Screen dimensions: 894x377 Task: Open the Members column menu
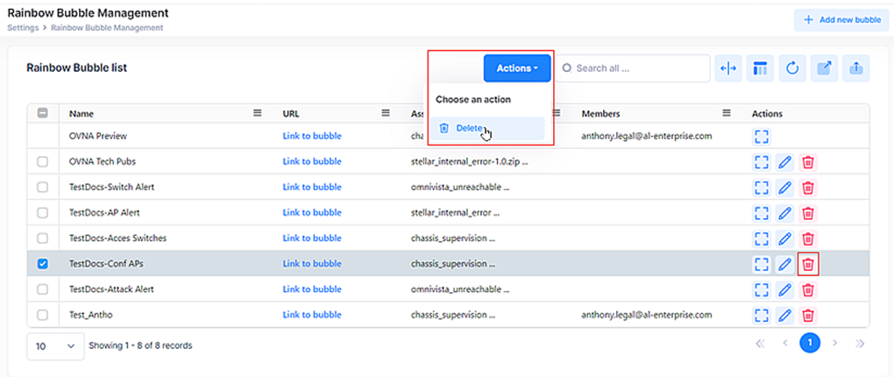(x=726, y=113)
